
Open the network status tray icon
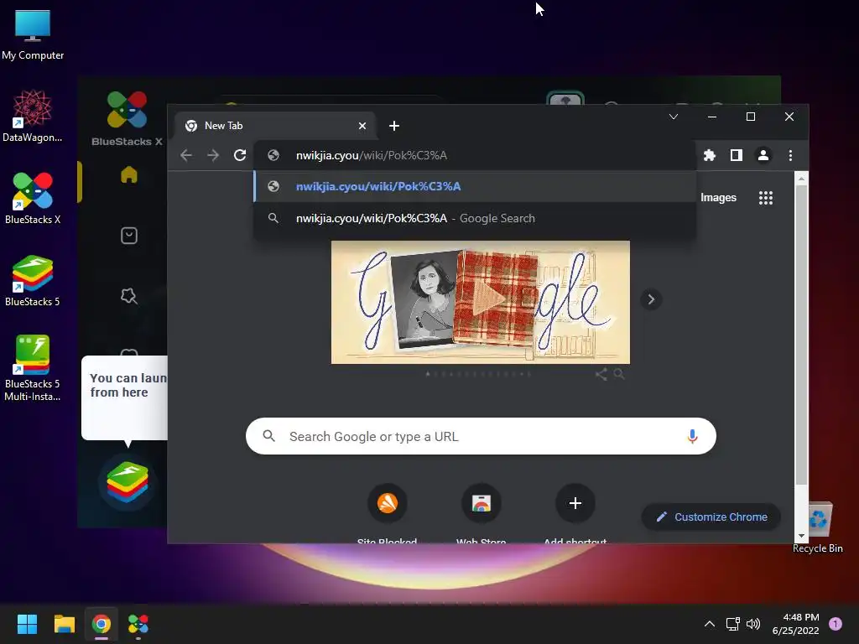pos(732,624)
